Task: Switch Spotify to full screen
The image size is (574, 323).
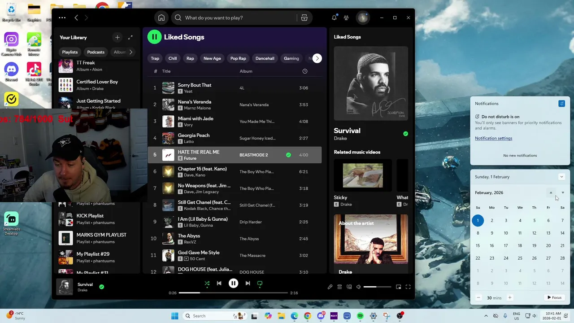Action: pyautogui.click(x=408, y=287)
